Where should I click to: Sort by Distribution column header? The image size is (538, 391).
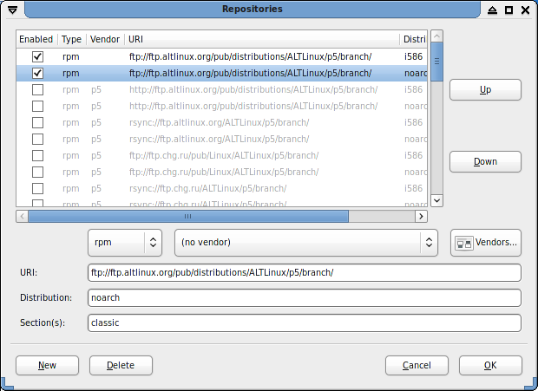(x=414, y=39)
